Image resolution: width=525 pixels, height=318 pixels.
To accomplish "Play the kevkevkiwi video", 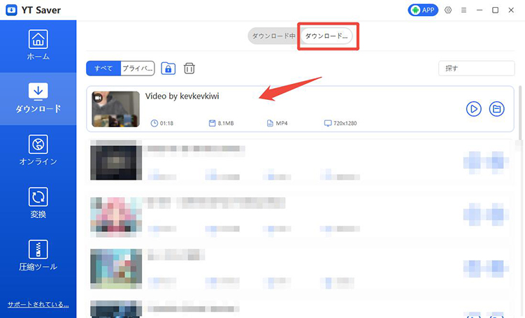I will pos(473,109).
